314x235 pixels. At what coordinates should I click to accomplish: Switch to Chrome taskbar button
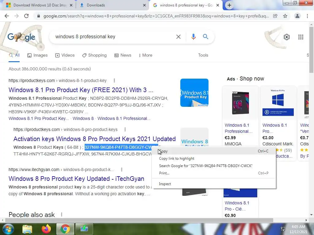click(65, 229)
